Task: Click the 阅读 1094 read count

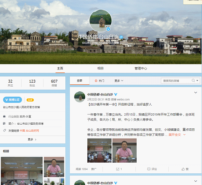Action: [82, 169]
